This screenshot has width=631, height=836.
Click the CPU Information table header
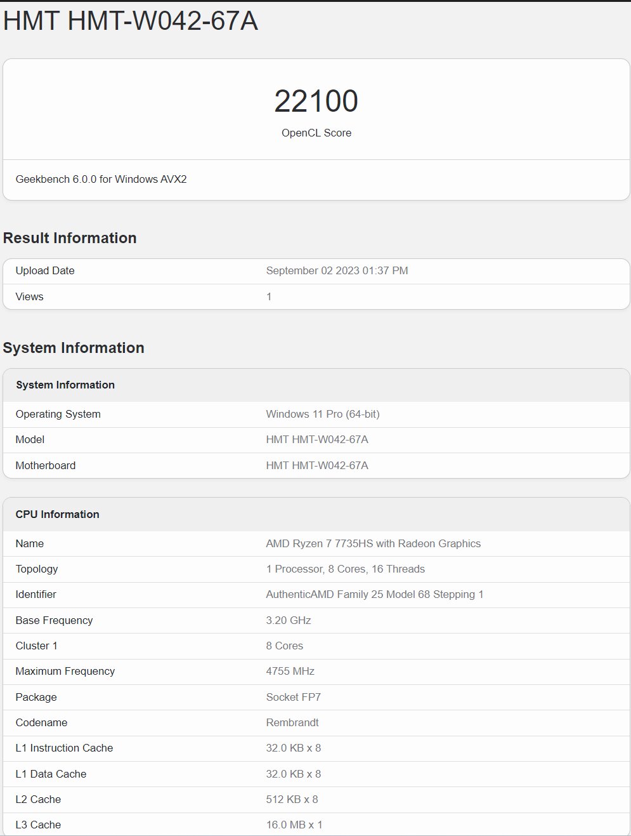[x=316, y=514]
